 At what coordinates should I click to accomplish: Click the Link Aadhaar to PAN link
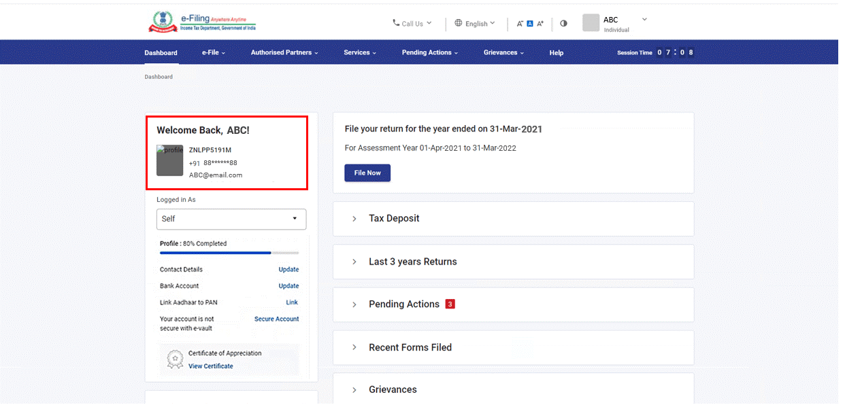pos(291,302)
